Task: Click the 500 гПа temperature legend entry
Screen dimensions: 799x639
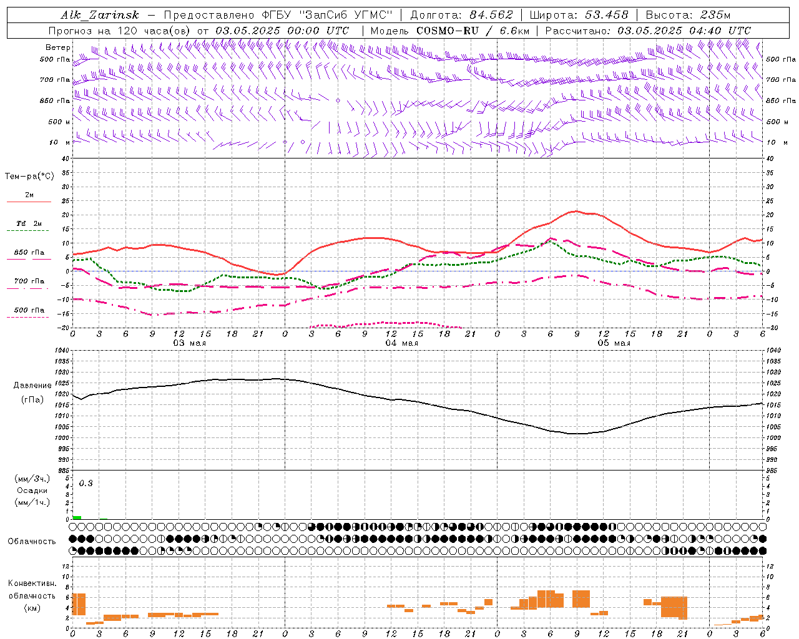Action: click(x=29, y=310)
